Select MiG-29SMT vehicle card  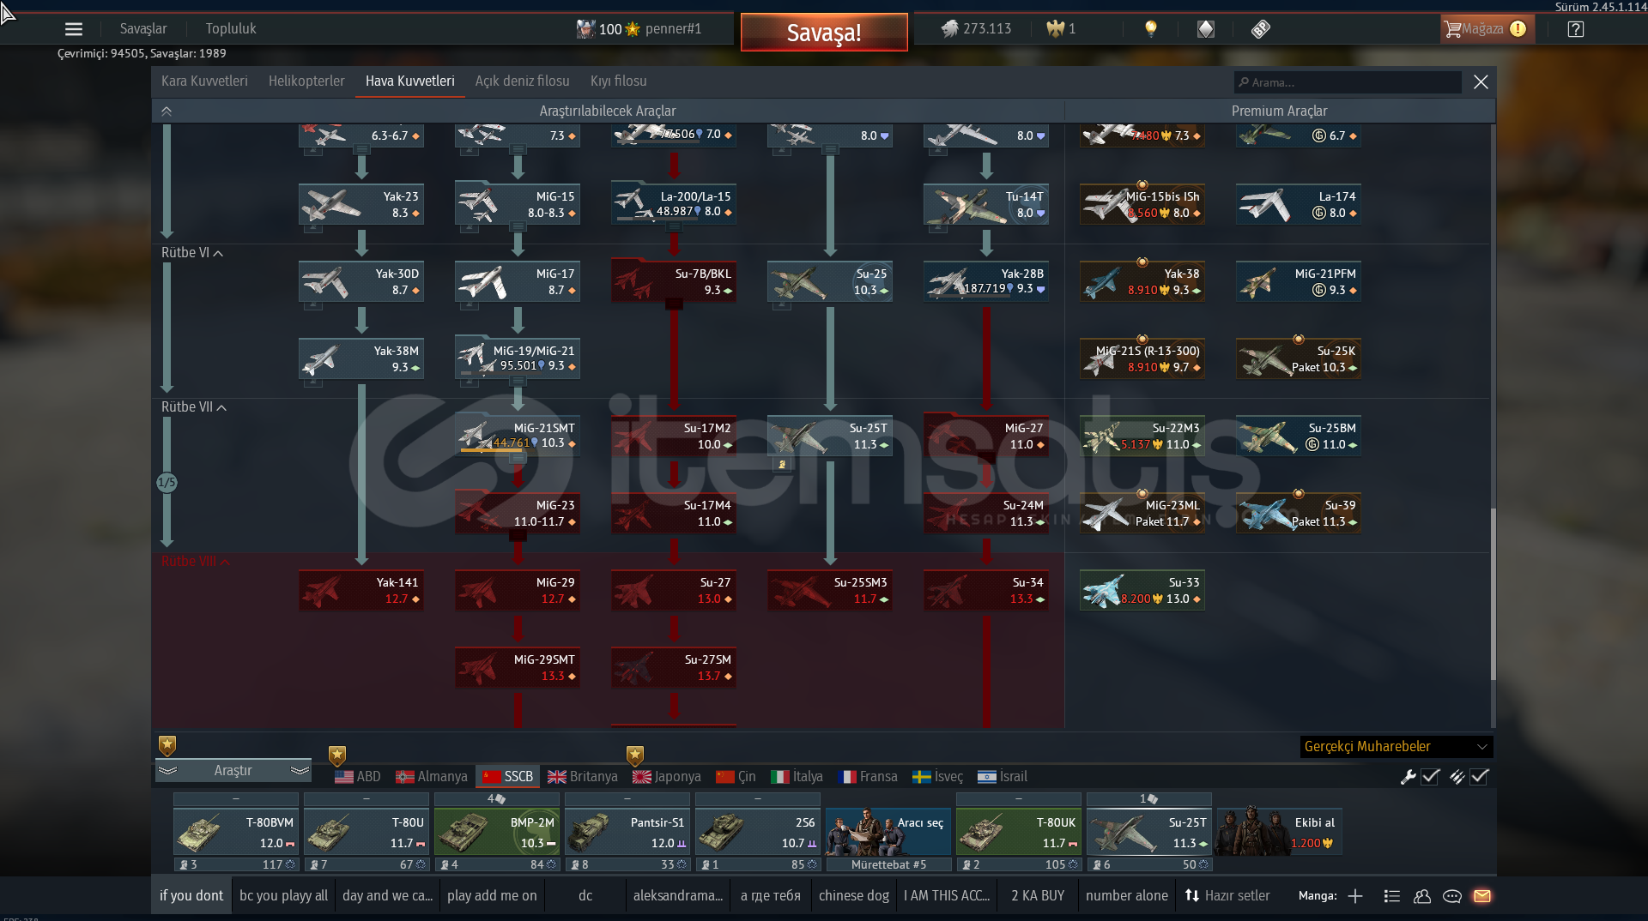[x=518, y=668]
